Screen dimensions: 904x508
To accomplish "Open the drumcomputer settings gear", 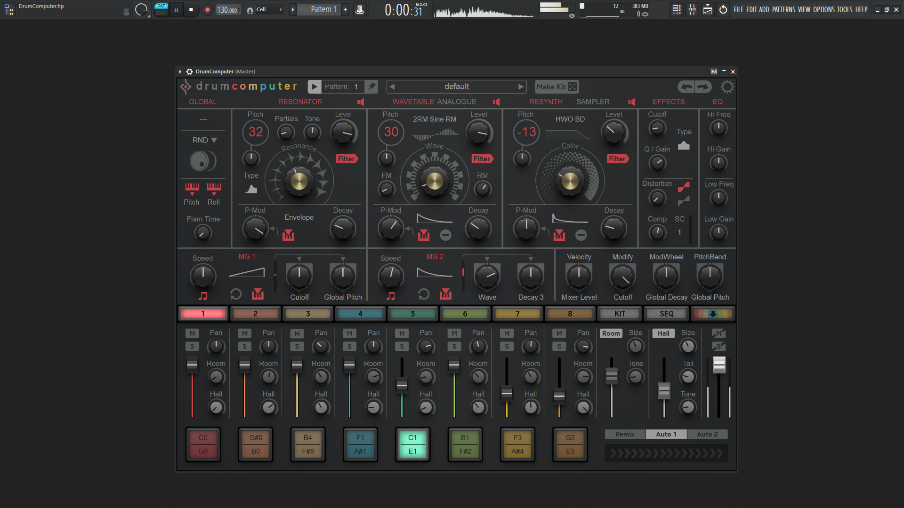I will tap(727, 87).
